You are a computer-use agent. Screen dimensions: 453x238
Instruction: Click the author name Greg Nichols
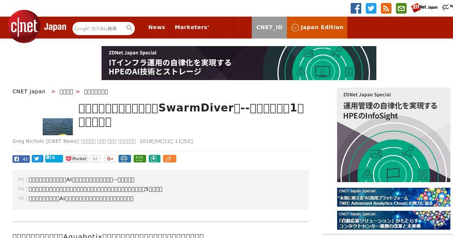click(x=28, y=141)
